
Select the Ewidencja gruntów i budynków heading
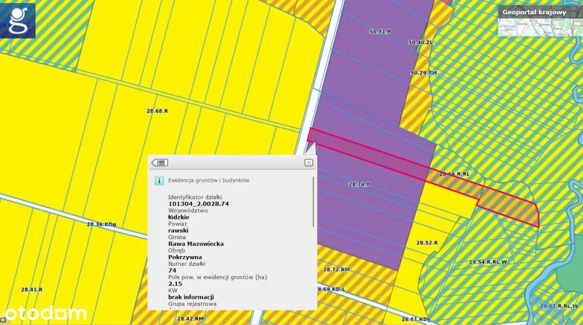208,180
